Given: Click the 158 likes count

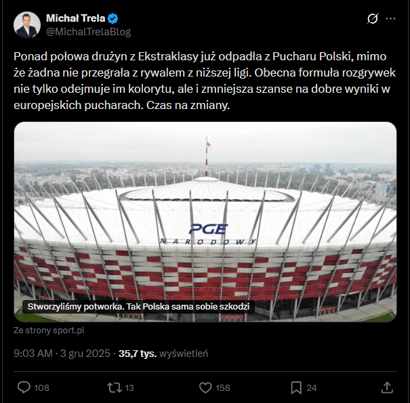Looking at the screenshot, I should click(222, 388).
